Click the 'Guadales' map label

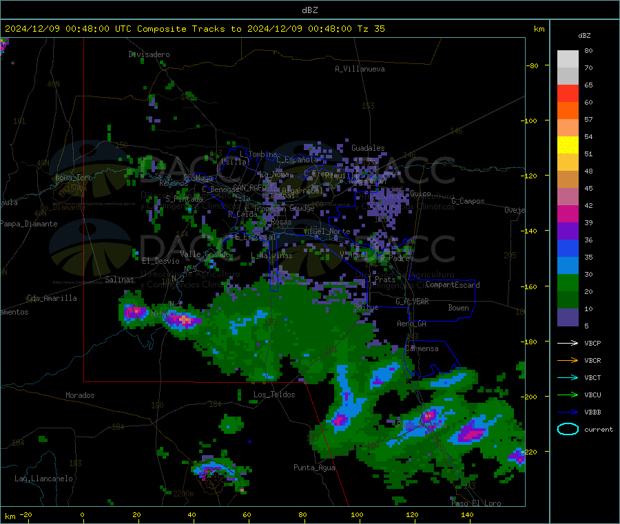pos(368,148)
